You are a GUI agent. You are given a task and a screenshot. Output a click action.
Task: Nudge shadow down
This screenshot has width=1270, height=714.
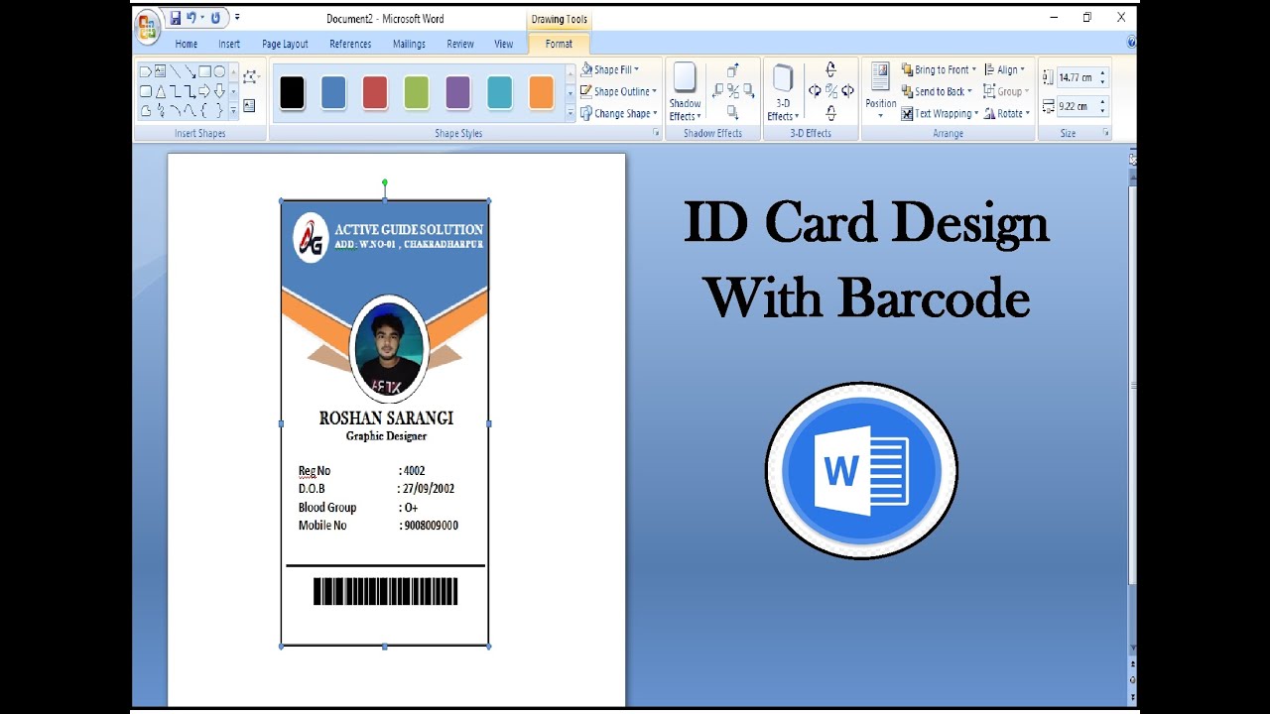(733, 112)
